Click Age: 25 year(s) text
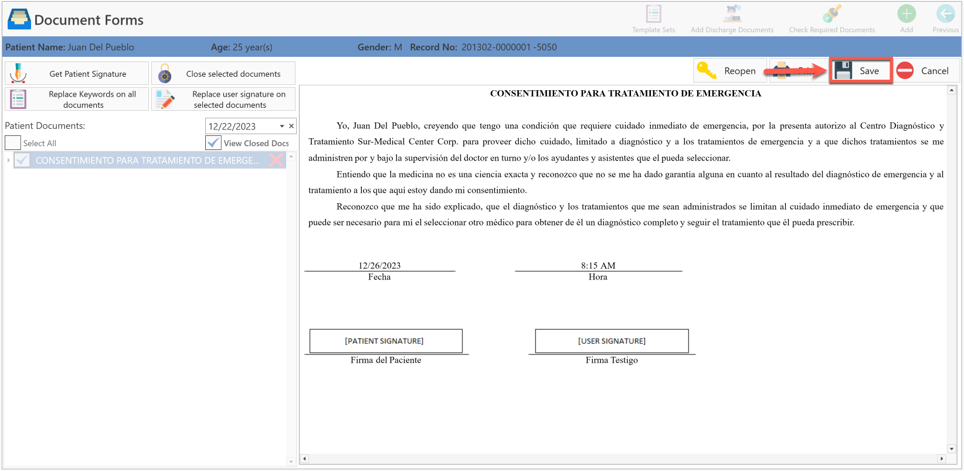Screen dimensions: 964x471 point(242,47)
